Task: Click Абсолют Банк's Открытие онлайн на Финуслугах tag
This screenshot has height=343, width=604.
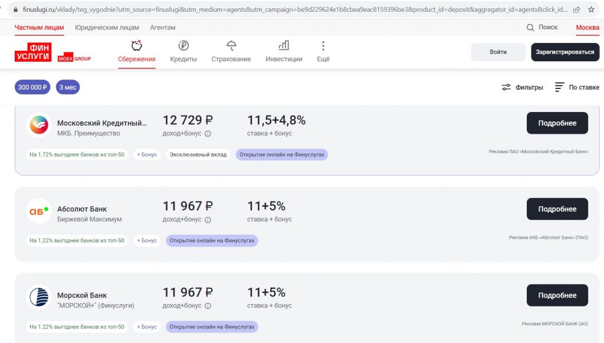Action: pos(212,240)
